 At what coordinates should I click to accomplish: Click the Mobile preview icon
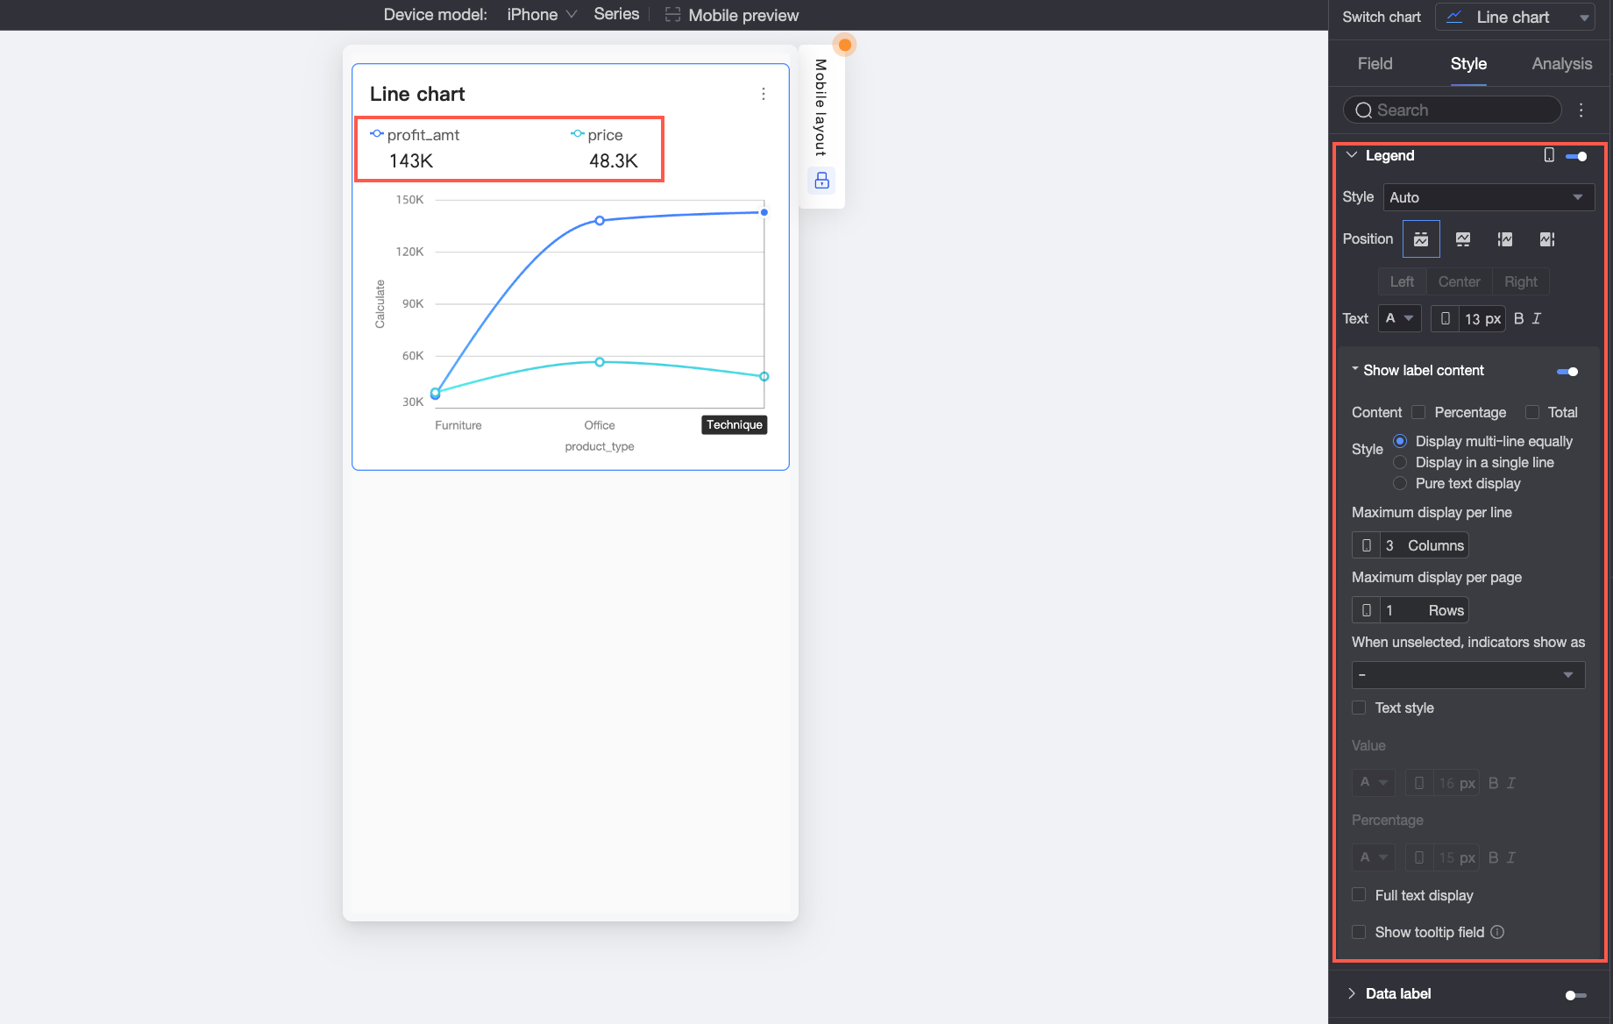coord(672,15)
